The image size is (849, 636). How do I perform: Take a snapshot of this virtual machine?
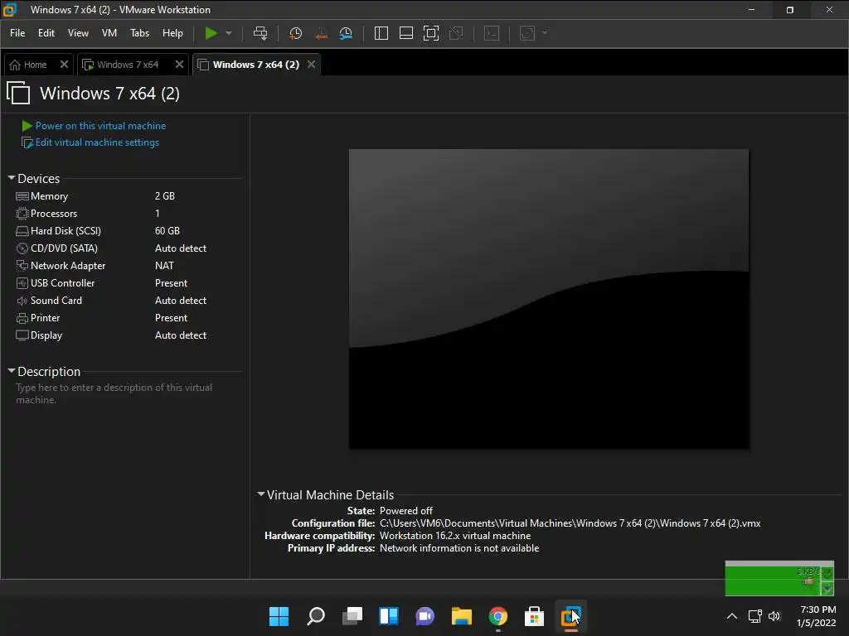295,33
